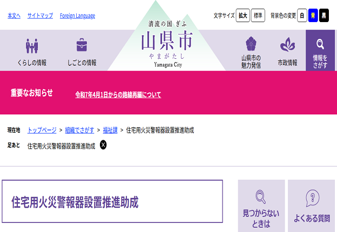This screenshot has height=232, width=337.
Task: Open the サイトマップ link
Action: 40,16
